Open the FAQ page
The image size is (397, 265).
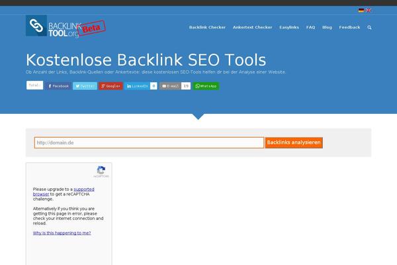[311, 27]
